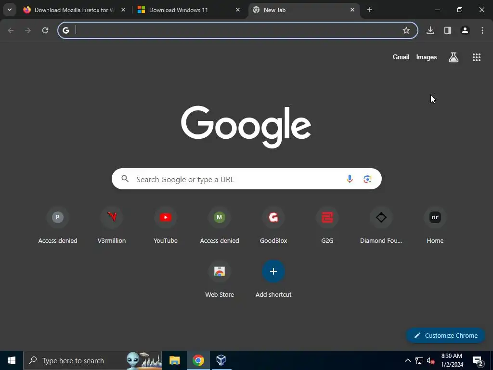The height and width of the screenshot is (370, 493).
Task: Show hidden system tray icons
Action: click(x=407, y=360)
